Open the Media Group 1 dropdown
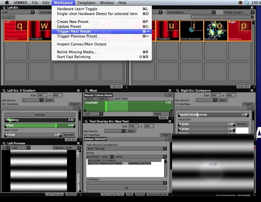The image size is (261, 202). click(x=239, y=12)
